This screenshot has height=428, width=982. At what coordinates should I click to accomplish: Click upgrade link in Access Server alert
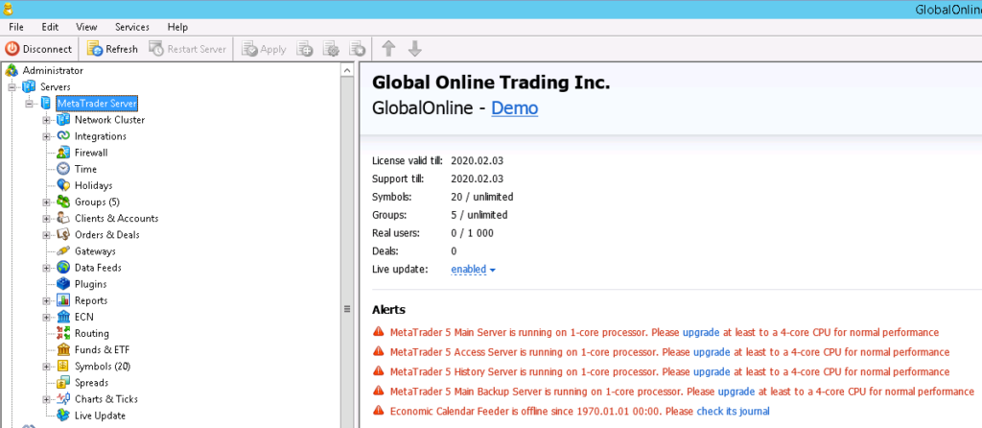[x=712, y=352]
